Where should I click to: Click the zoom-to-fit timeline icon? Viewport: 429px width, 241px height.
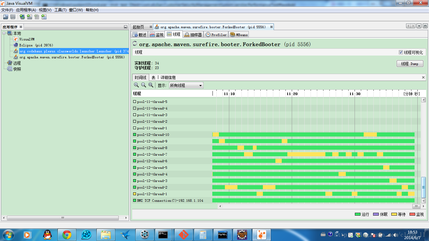[151, 85]
